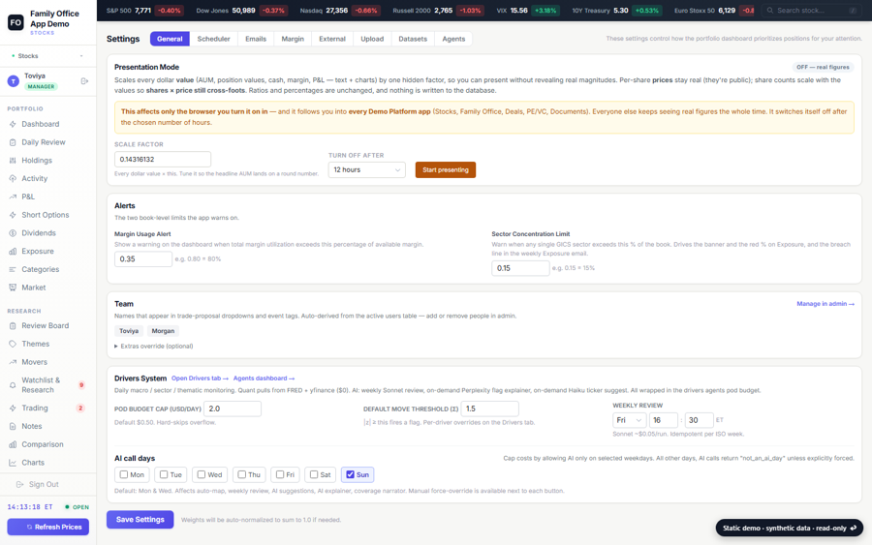
Task: Expand the Extras override (optional) section
Action: [x=153, y=347]
